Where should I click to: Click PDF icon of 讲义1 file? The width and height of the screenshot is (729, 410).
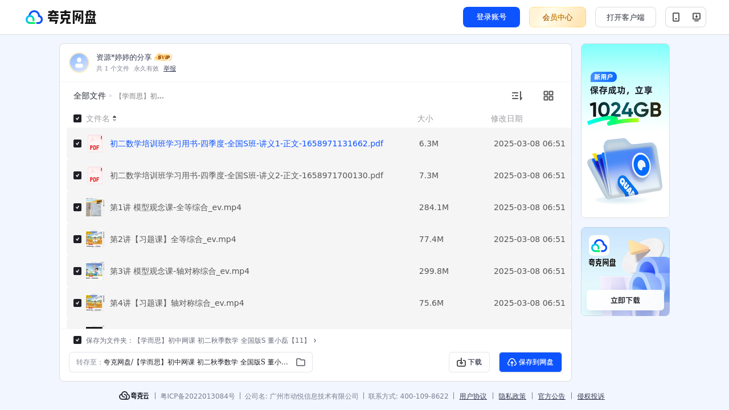[95, 143]
